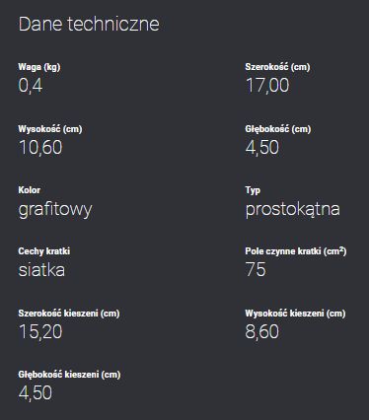Select the Głębokość (cm) label
This screenshot has height=420, width=369.
[278, 129]
